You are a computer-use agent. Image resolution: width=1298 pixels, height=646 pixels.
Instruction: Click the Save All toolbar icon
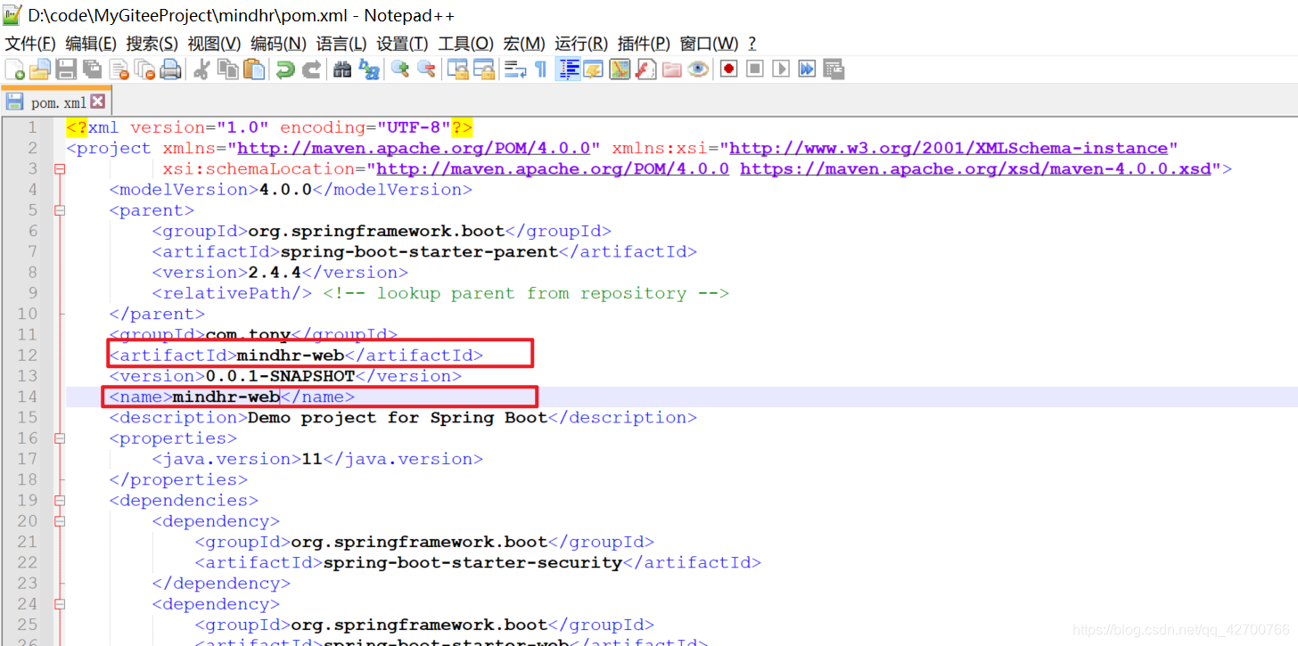[92, 70]
